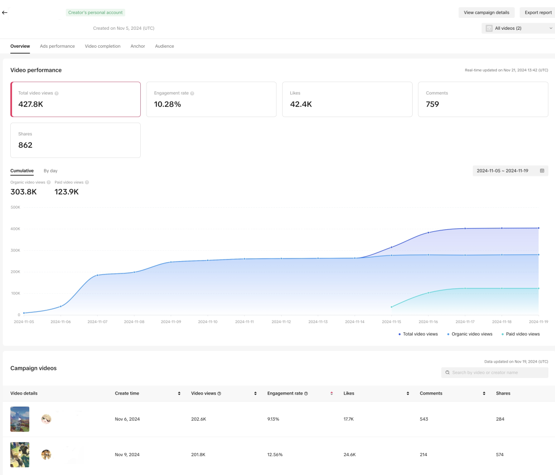Open the Nov 6, 2024 video thumbnail
This screenshot has height=475, width=555.
click(20, 419)
